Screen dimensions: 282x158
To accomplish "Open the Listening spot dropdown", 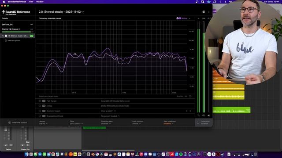I will [107, 123].
